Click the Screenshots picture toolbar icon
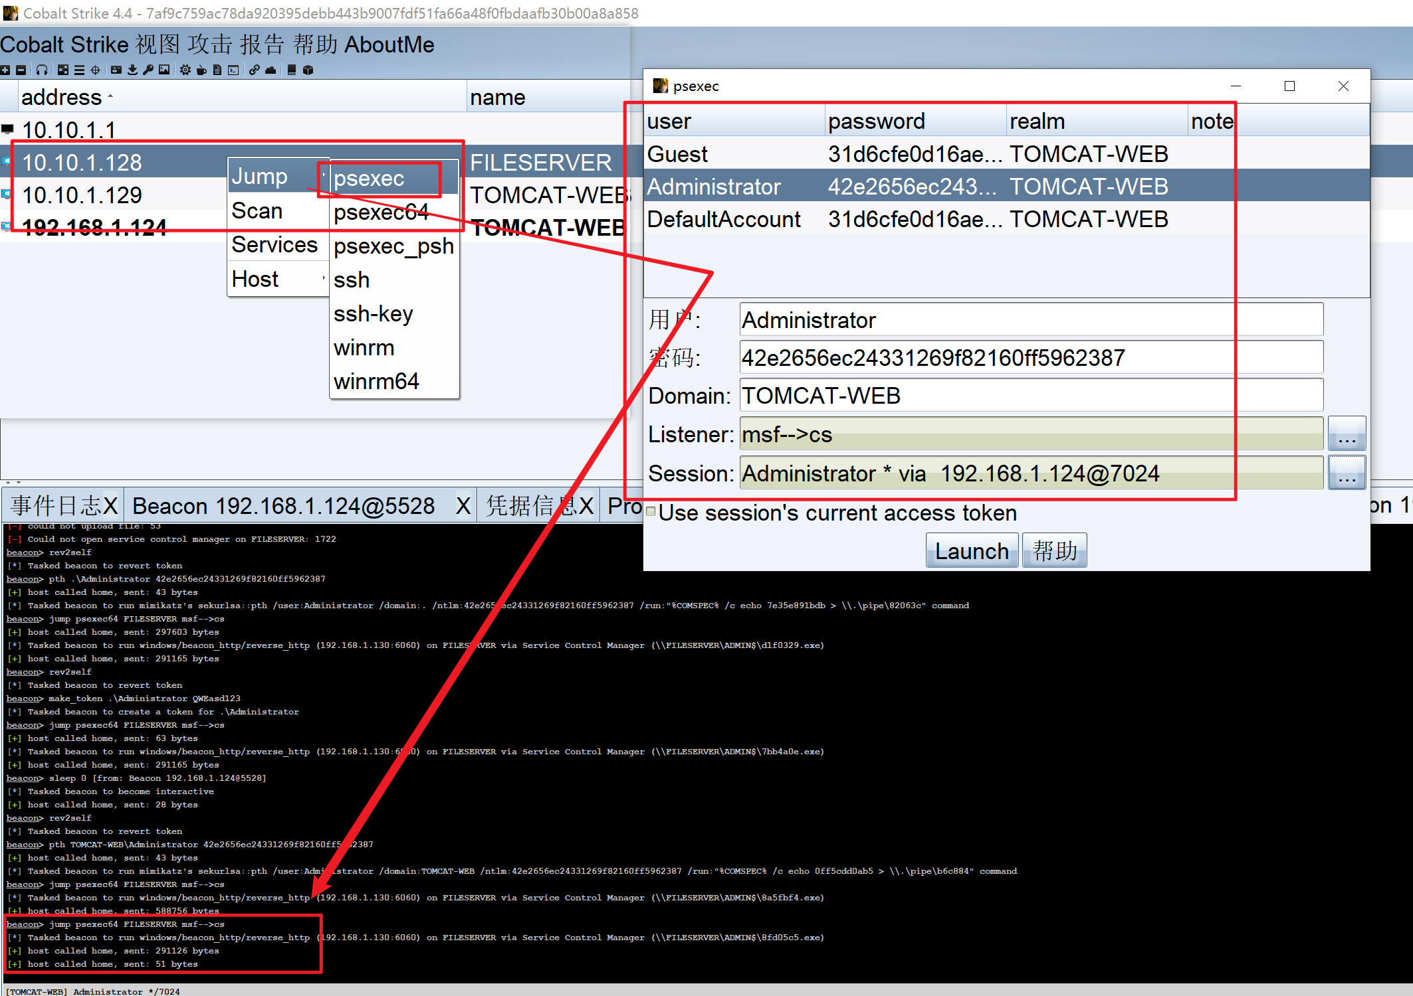The height and width of the screenshot is (996, 1413). (x=164, y=70)
